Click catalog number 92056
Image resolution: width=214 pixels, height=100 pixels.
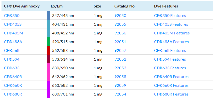click(120, 33)
